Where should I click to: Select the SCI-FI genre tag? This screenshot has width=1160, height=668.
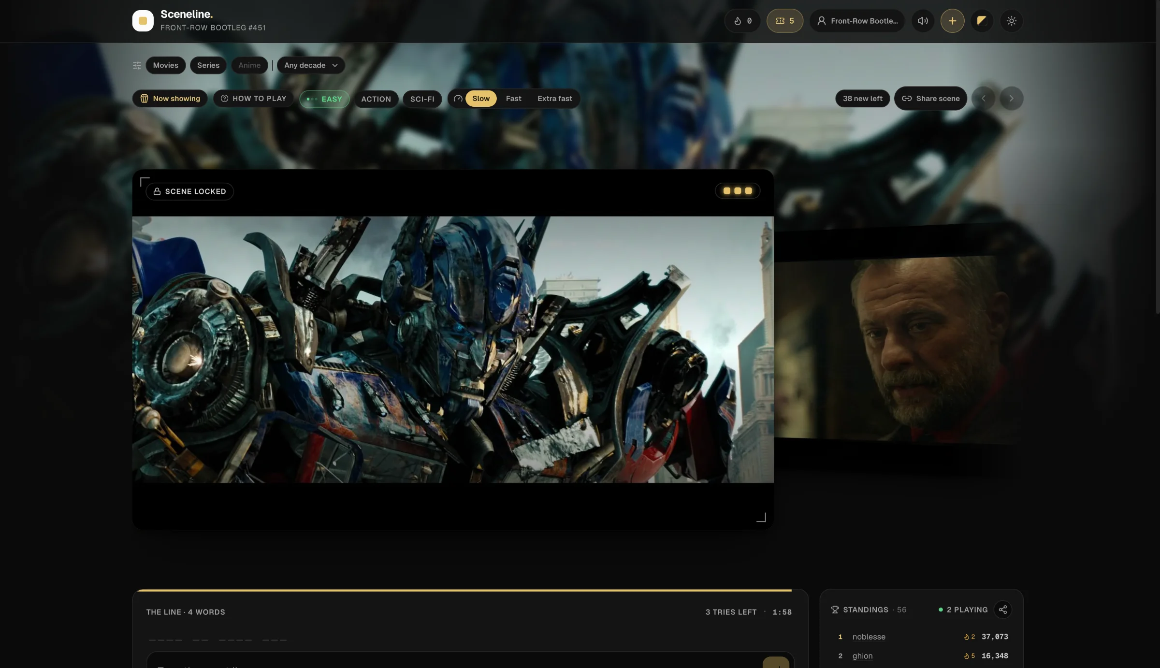(x=422, y=99)
